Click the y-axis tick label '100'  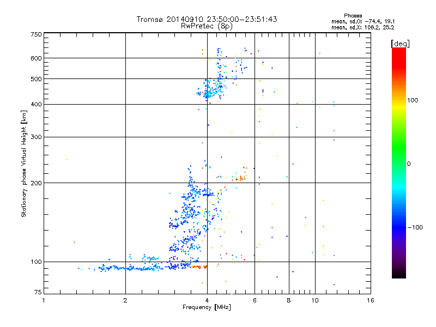(36, 262)
